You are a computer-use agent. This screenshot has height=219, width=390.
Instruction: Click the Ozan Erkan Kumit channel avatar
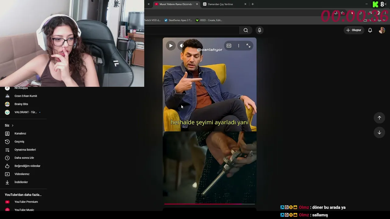[7, 96]
